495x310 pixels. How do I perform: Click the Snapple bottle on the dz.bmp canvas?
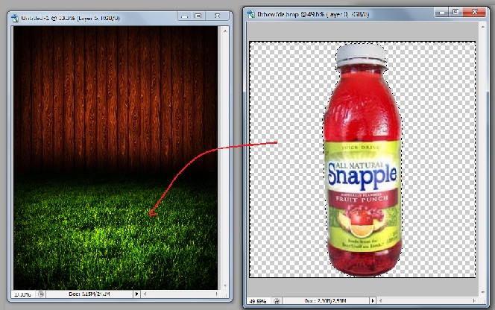coord(363,161)
